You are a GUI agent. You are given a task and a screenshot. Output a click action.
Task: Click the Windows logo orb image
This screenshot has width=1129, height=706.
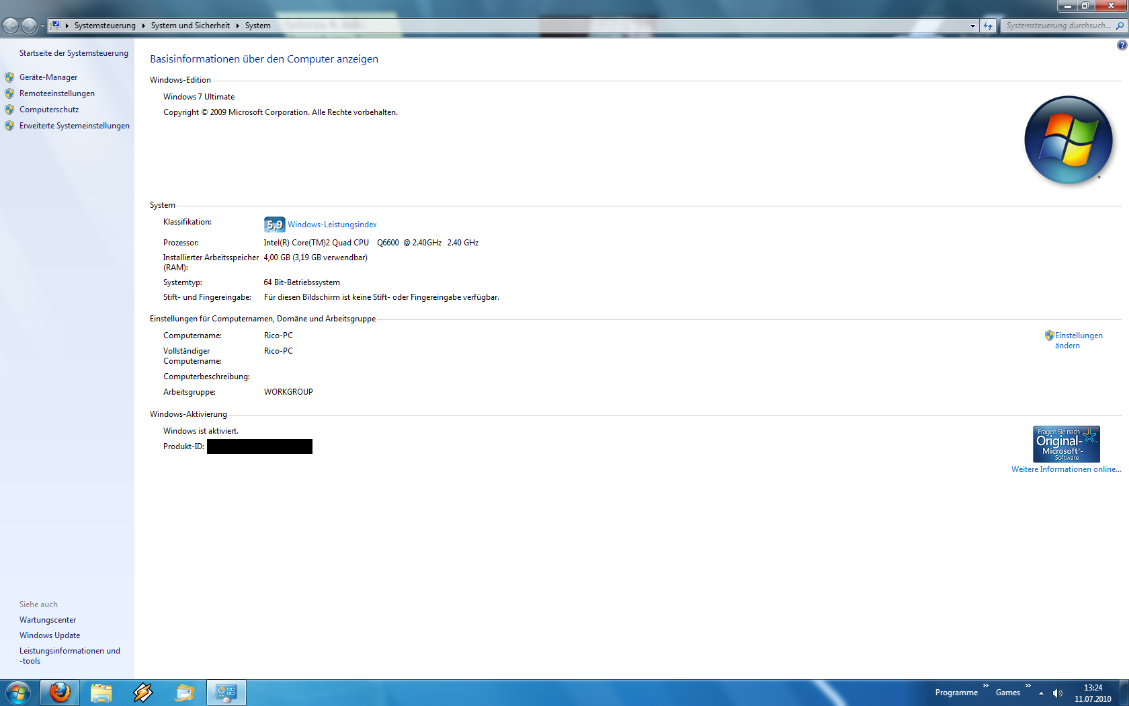coord(1069,141)
